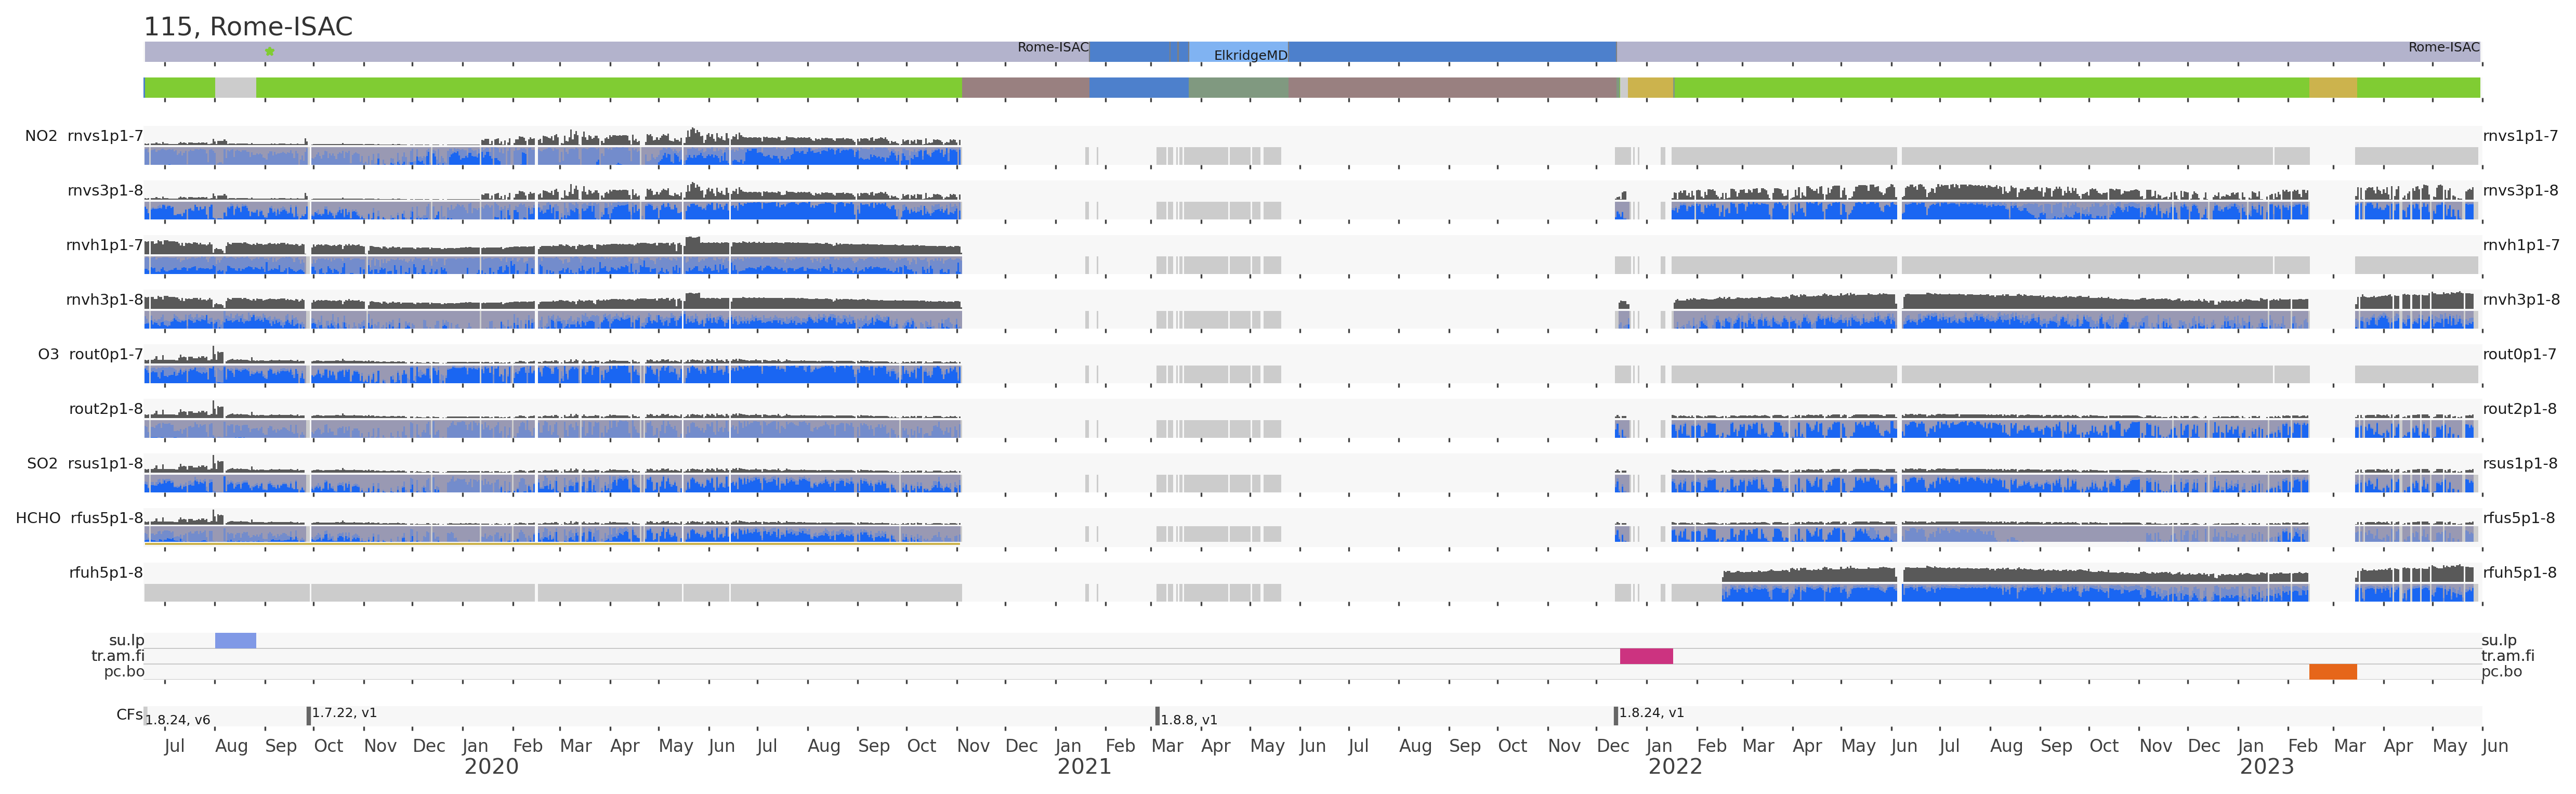Click the gray status segment in August 2019
The image size is (2576, 794).
[235, 88]
